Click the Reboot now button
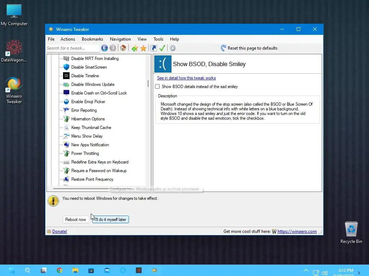Viewport: 369px width, 276px height. pyautogui.click(x=76, y=220)
